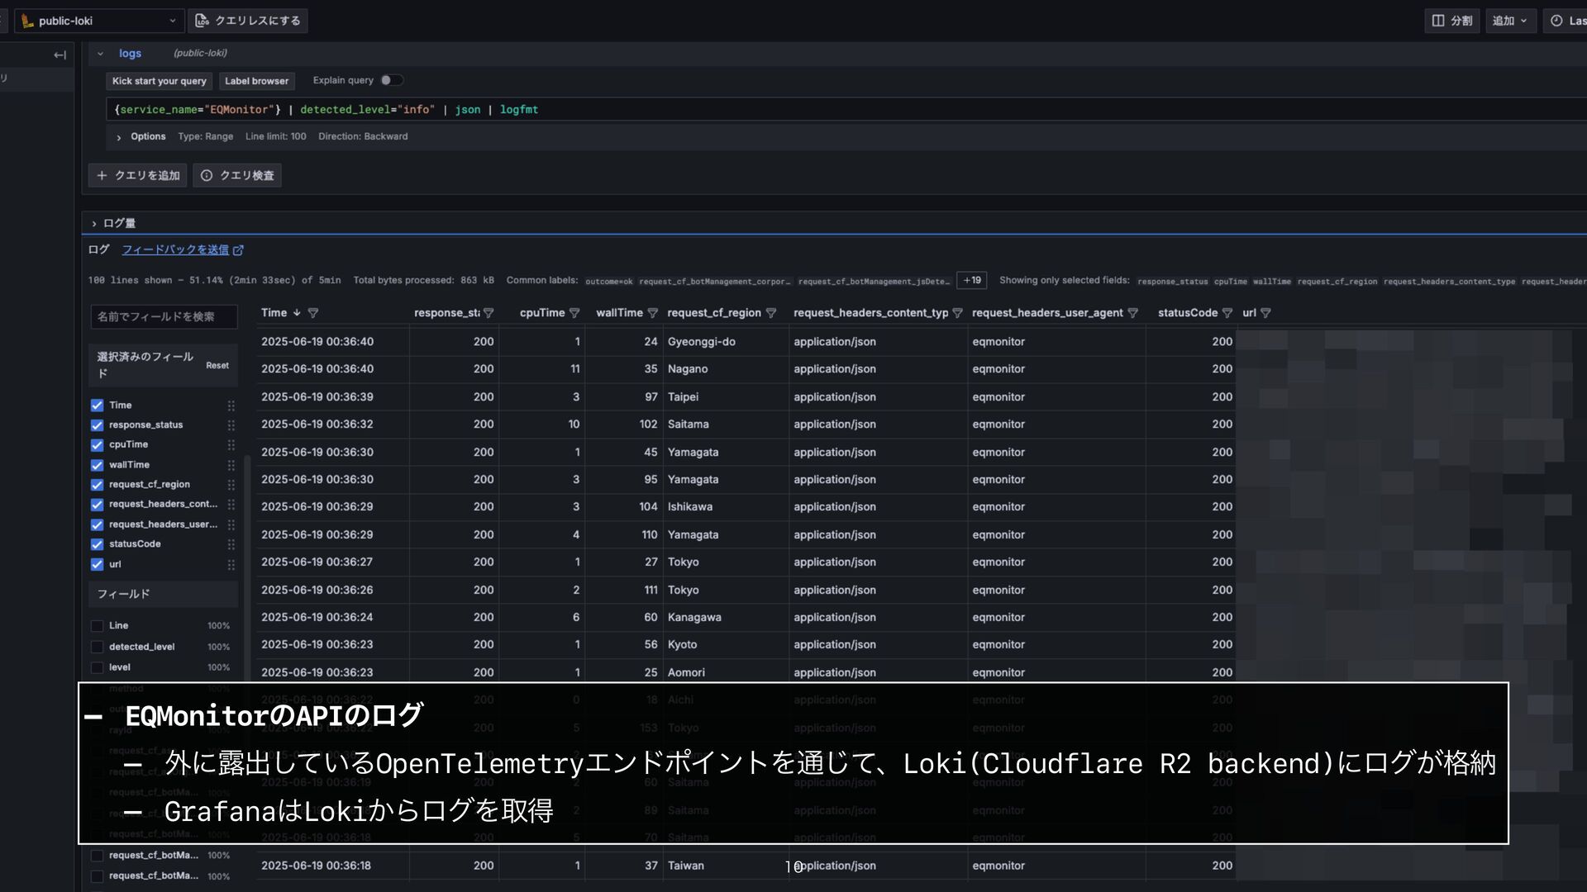Viewport: 1587px width, 892px height.
Task: Uncheck the url field checkbox
Action: coord(97,565)
